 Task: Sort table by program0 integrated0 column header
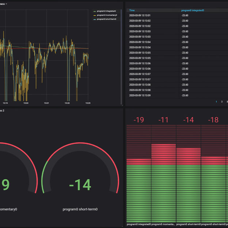click(193, 10)
